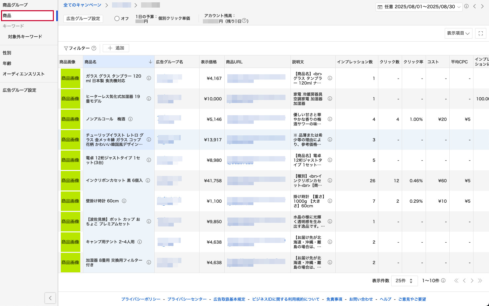
Task: Select 商品 in sidebar menu
Action: (x=28, y=16)
